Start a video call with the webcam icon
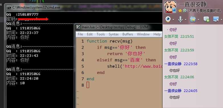 (168, 19)
